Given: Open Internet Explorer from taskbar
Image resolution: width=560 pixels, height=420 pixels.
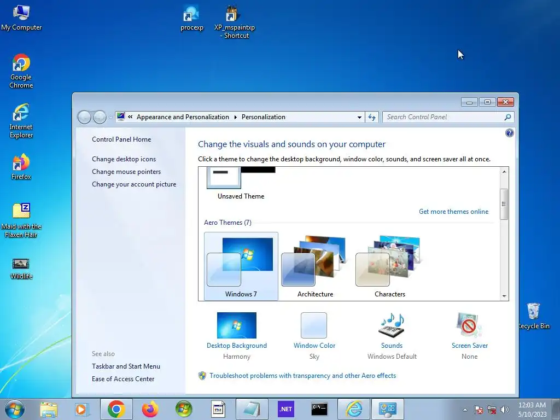Looking at the screenshot, I should (354, 409).
